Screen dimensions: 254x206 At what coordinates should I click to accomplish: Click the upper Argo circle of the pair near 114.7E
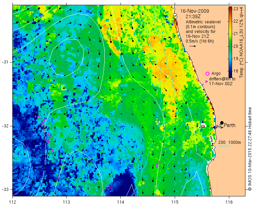(159, 162)
